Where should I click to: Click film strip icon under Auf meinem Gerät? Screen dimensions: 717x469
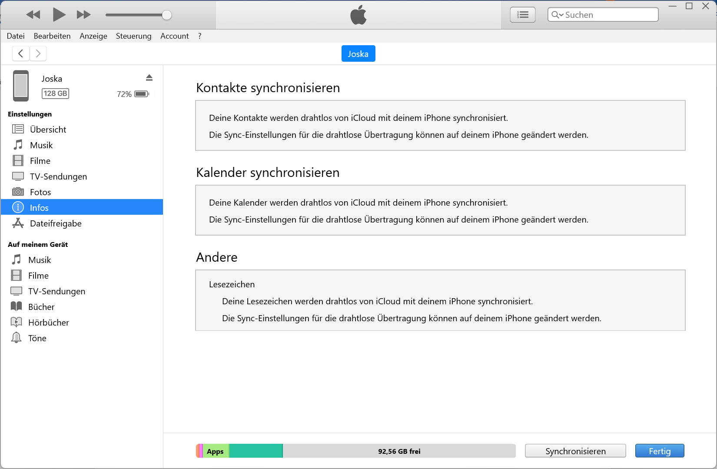16,275
